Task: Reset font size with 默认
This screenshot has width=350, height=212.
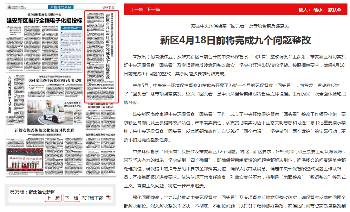Action: point(333,10)
